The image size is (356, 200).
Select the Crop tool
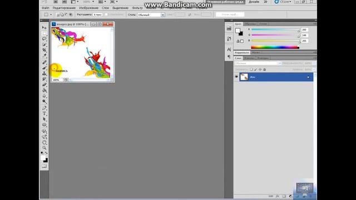[x=44, y=50]
